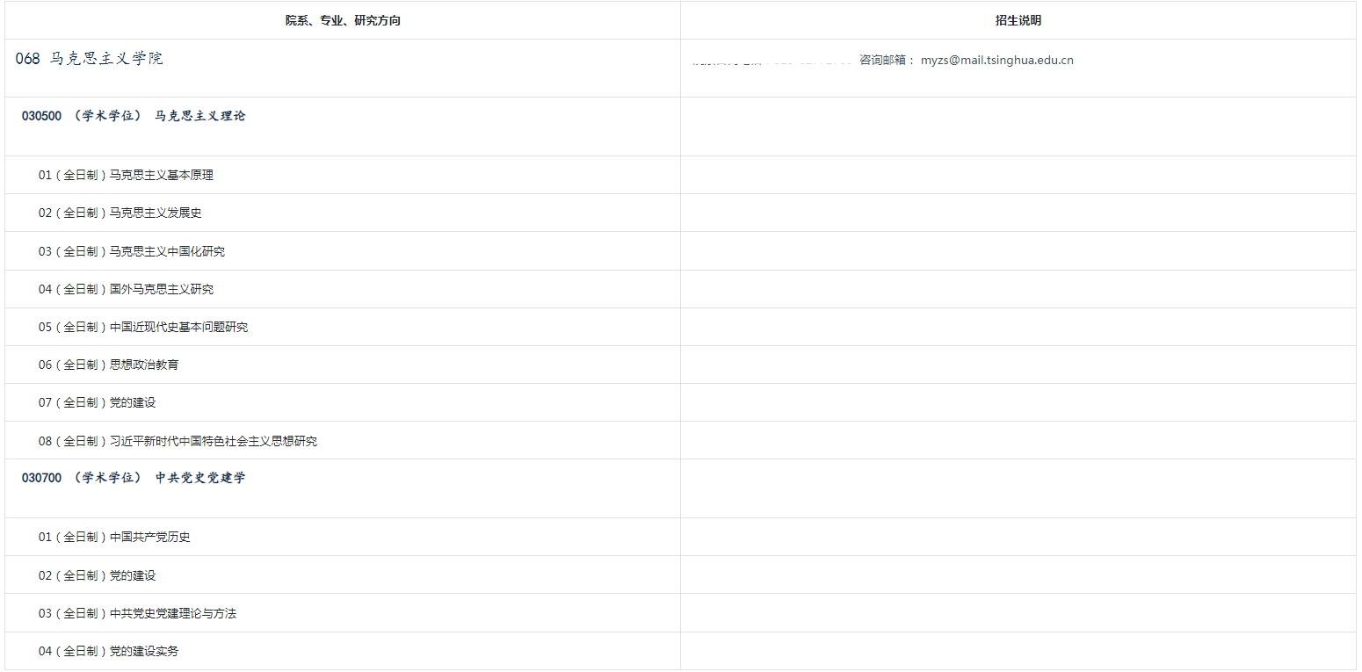The image size is (1362, 672).
Task: Choose the 03 中共党史党建理论与方法 row
Action: coord(137,614)
